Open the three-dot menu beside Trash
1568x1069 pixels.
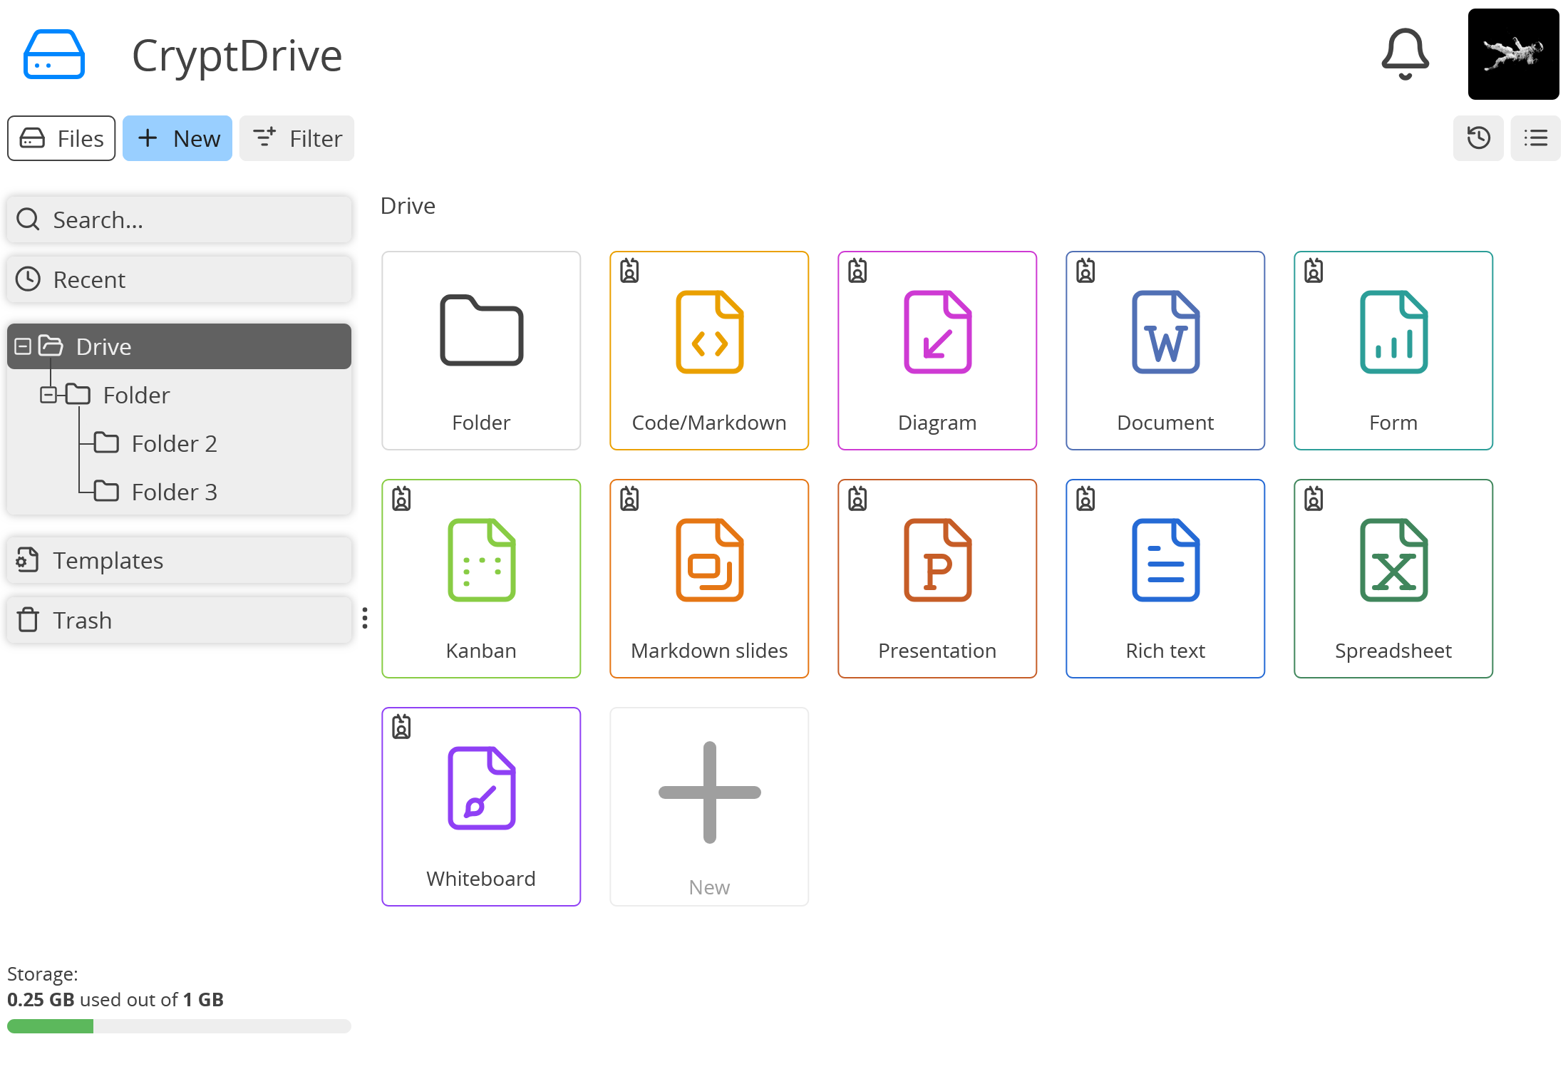tap(364, 619)
